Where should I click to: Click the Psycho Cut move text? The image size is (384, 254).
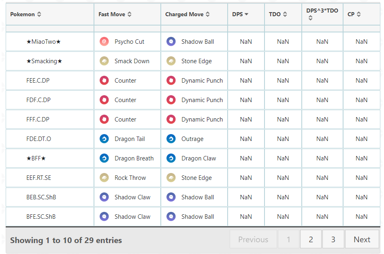(x=129, y=42)
